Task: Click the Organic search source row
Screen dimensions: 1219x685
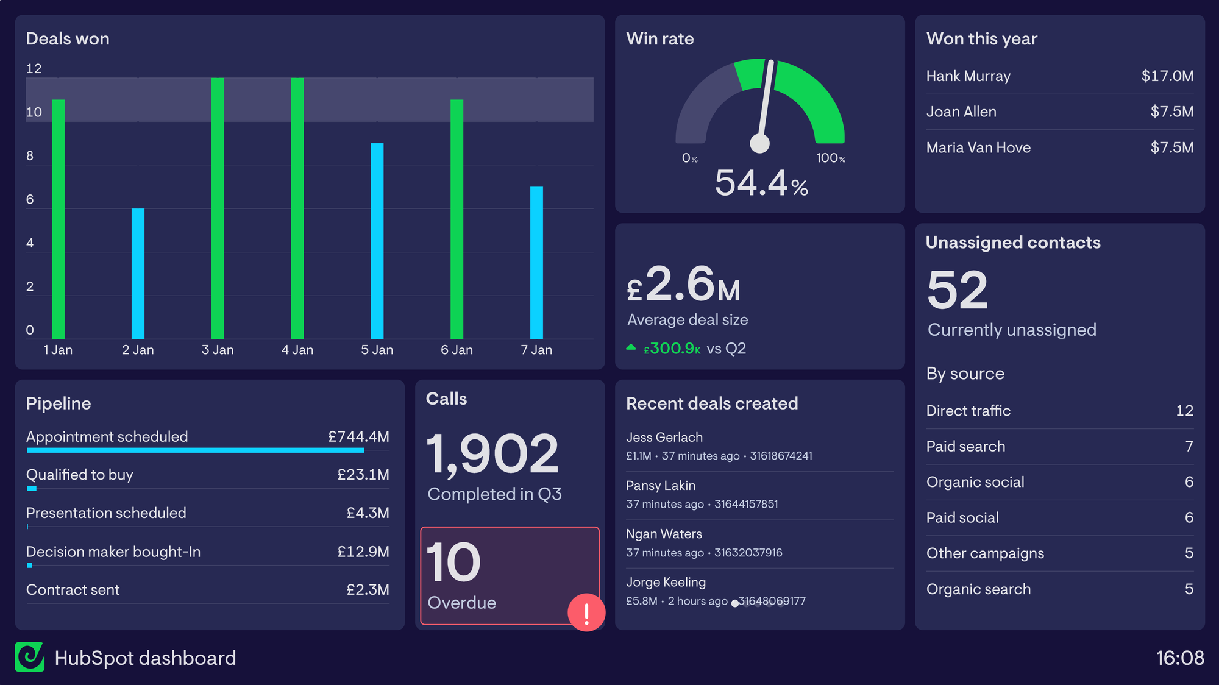Action: coord(1059,589)
